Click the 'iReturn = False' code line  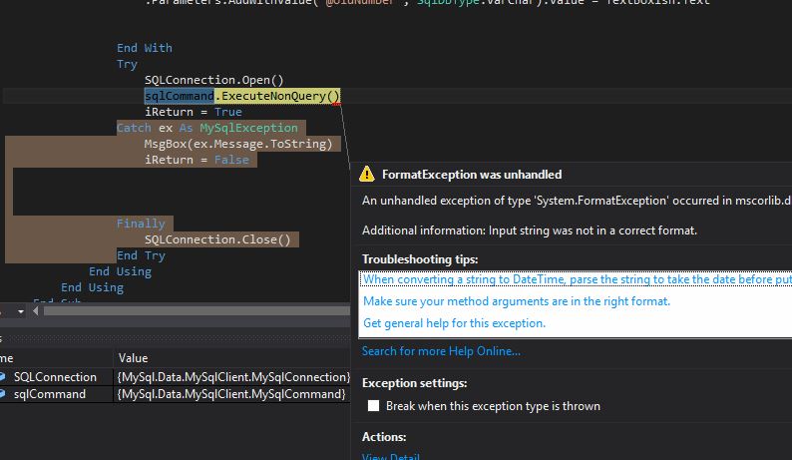coord(197,160)
